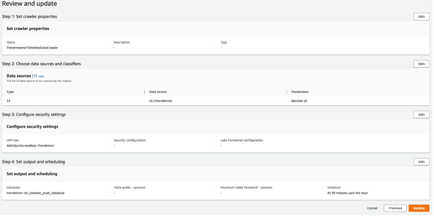
Task: Select the Recrawl all parameter value
Action: [x=299, y=101]
